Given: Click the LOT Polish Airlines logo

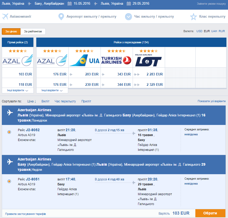Looking at the screenshot, I should (x=148, y=60).
